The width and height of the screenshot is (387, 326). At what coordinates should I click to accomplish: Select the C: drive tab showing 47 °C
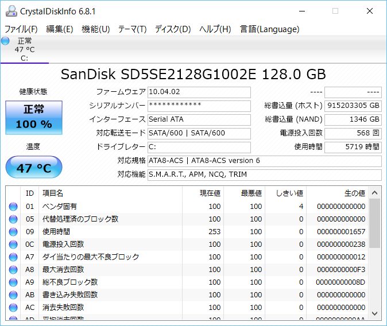(x=25, y=49)
